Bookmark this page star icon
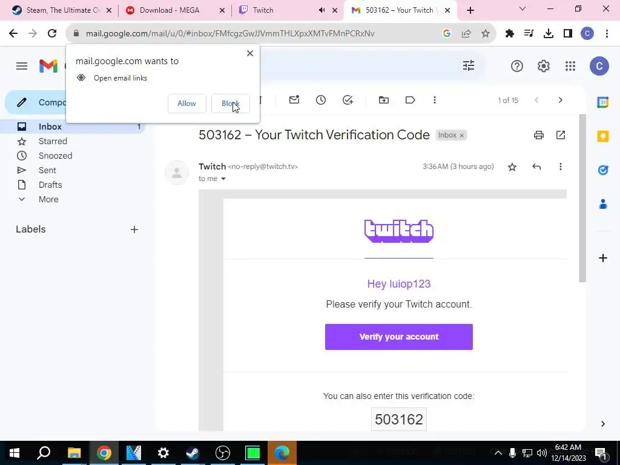The image size is (620, 465). [485, 34]
